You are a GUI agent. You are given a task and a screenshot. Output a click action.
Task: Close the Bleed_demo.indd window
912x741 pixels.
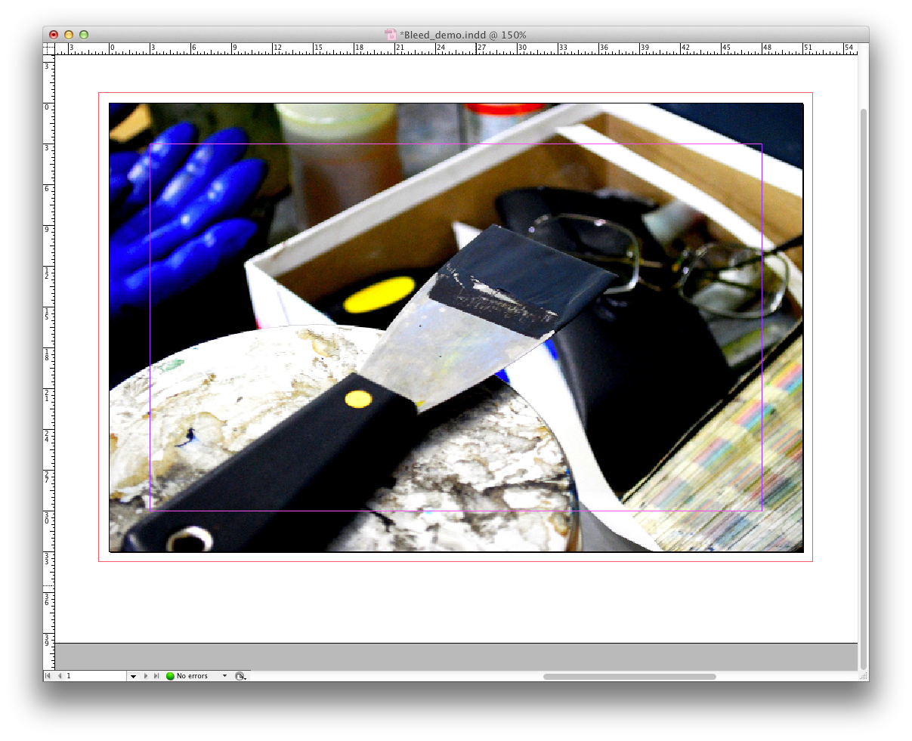(x=54, y=35)
